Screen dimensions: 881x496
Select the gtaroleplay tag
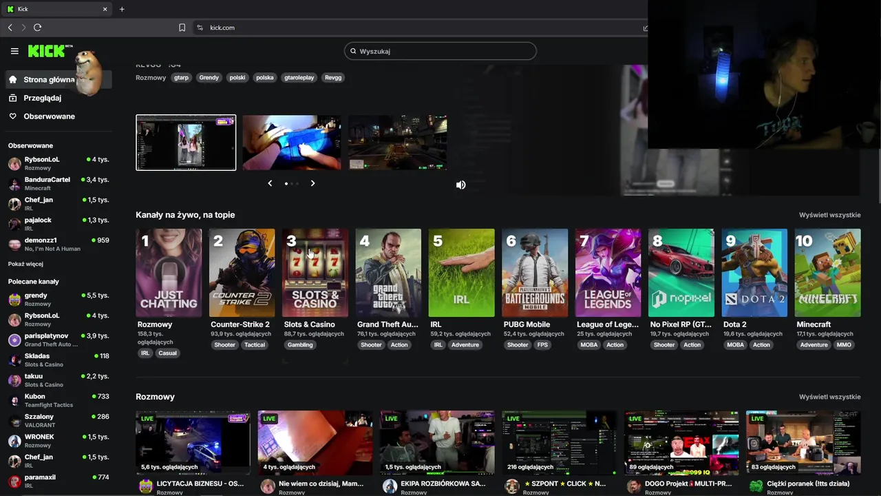point(299,78)
